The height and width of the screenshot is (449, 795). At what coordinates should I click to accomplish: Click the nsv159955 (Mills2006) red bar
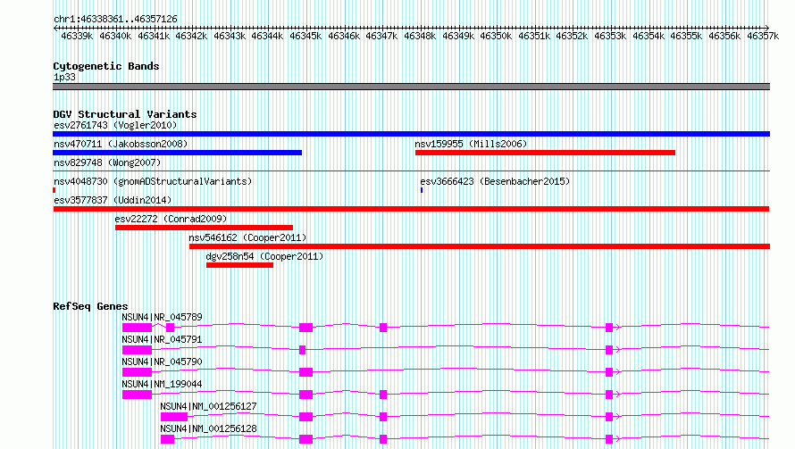545,153
